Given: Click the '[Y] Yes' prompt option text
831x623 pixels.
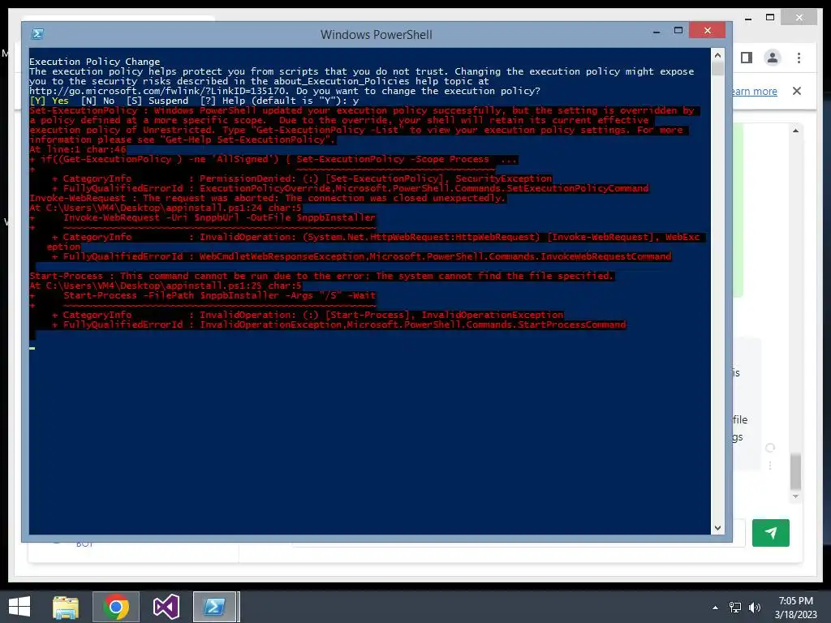Looking at the screenshot, I should 49,101.
